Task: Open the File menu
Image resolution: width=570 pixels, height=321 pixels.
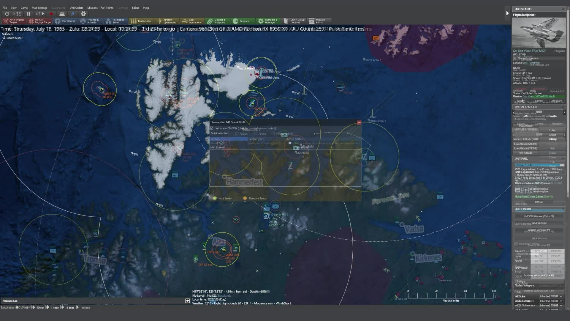Action: [x=5, y=8]
